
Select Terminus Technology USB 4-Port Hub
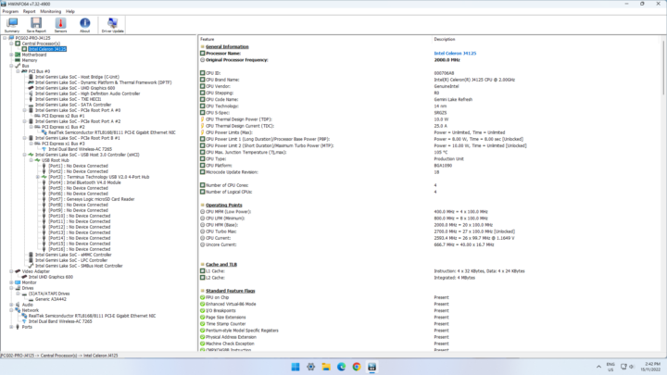pyautogui.click(x=99, y=177)
